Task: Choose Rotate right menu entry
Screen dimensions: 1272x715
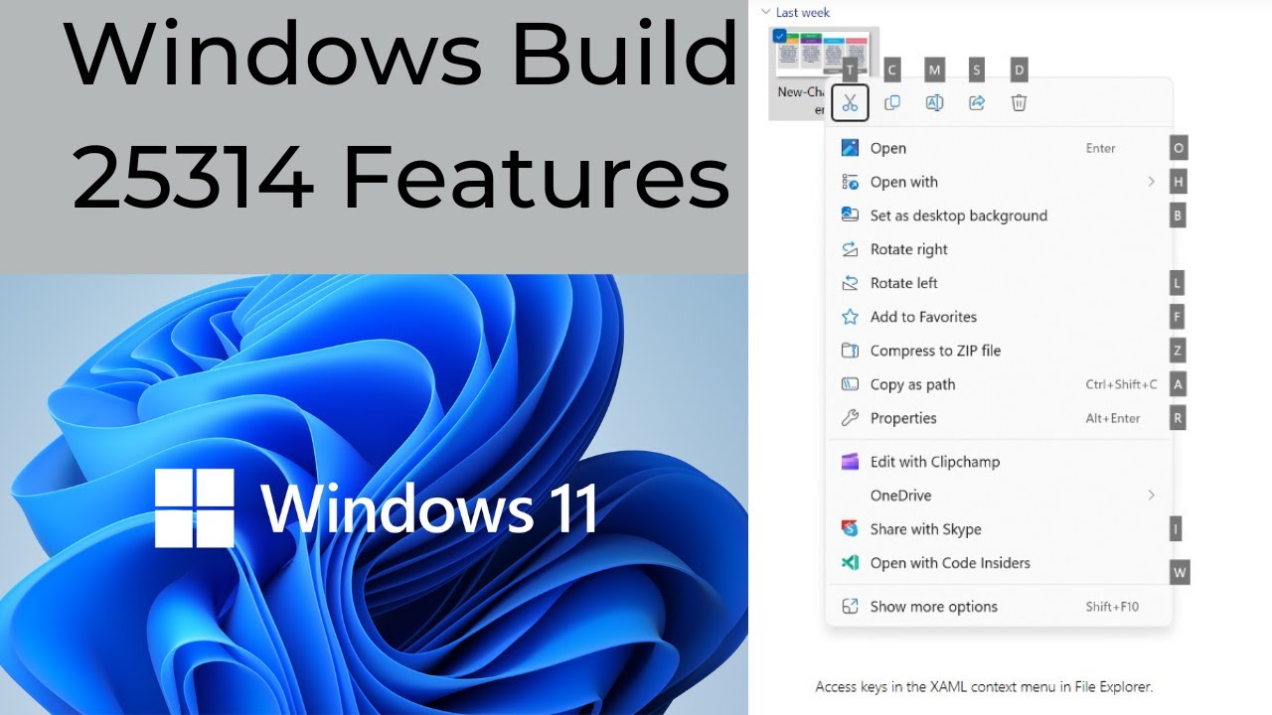Action: point(999,249)
